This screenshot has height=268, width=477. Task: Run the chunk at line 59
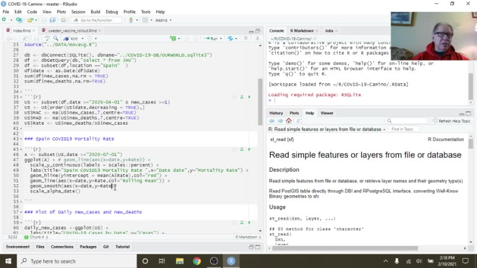249,223
